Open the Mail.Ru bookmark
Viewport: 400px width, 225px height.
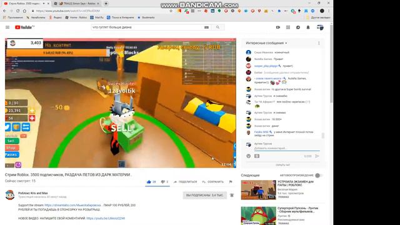point(97,17)
